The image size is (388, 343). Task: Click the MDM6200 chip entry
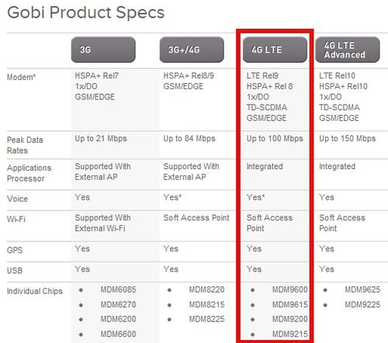(118, 319)
